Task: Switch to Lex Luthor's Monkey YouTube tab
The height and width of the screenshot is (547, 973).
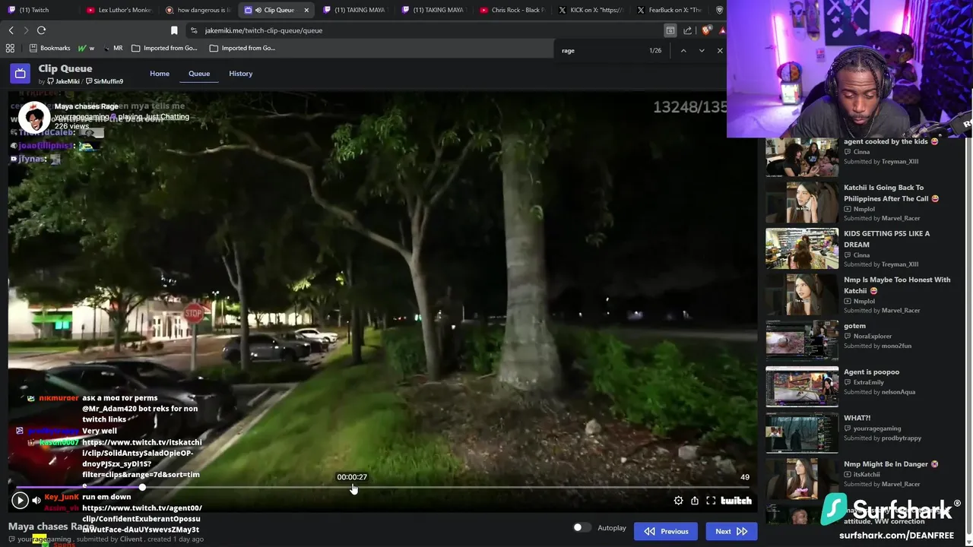Action: click(119, 10)
